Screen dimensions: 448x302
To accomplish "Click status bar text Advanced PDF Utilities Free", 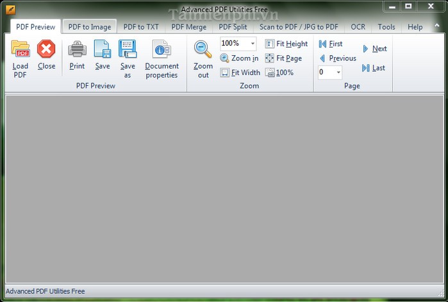I will [45, 291].
